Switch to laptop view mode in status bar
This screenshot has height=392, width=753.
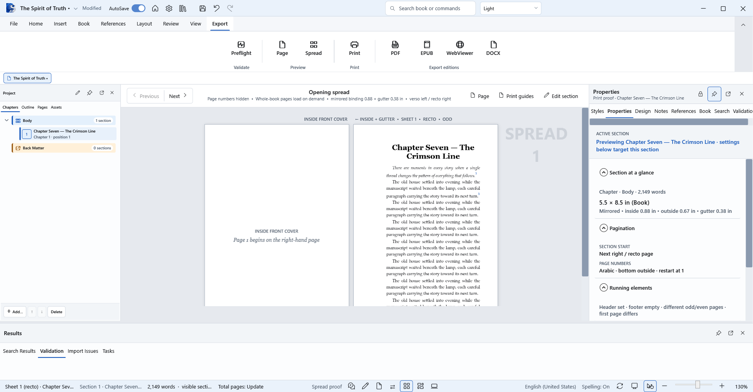[x=434, y=386]
